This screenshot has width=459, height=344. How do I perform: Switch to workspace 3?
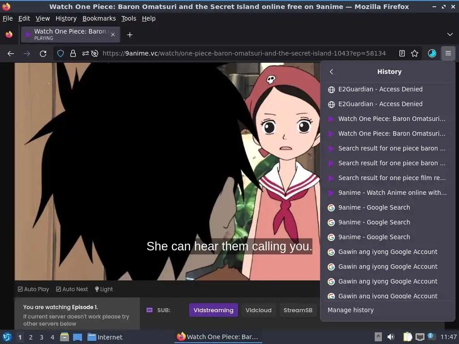click(42, 337)
